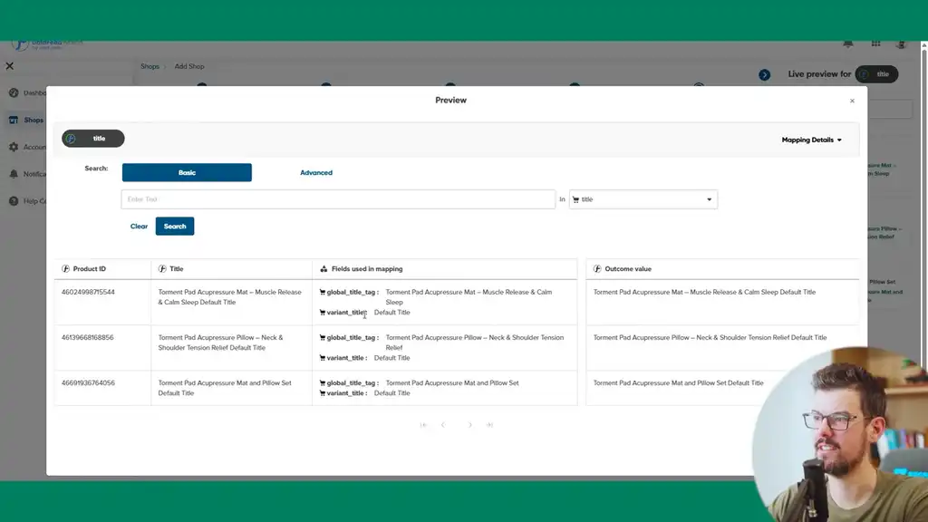
Task: Click the title field pill in Preview
Action: click(93, 139)
